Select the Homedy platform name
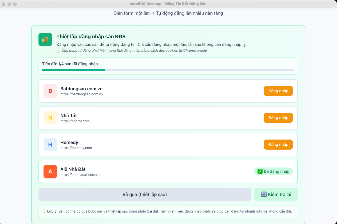 coord(69,142)
